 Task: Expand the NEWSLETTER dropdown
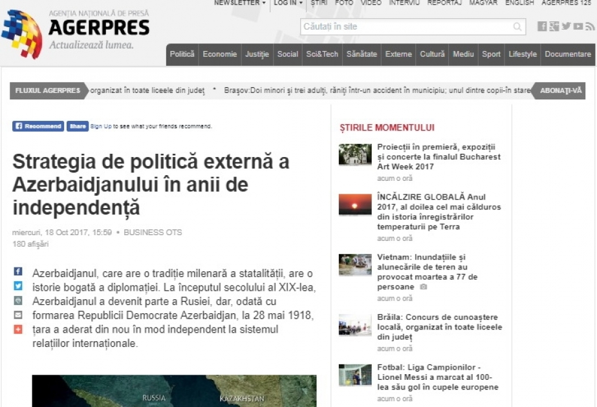click(x=239, y=3)
